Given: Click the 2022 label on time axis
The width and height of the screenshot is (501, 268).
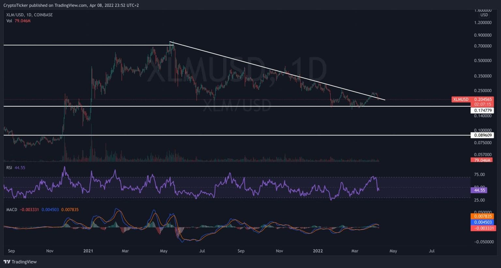Looking at the screenshot, I should 318,251.
